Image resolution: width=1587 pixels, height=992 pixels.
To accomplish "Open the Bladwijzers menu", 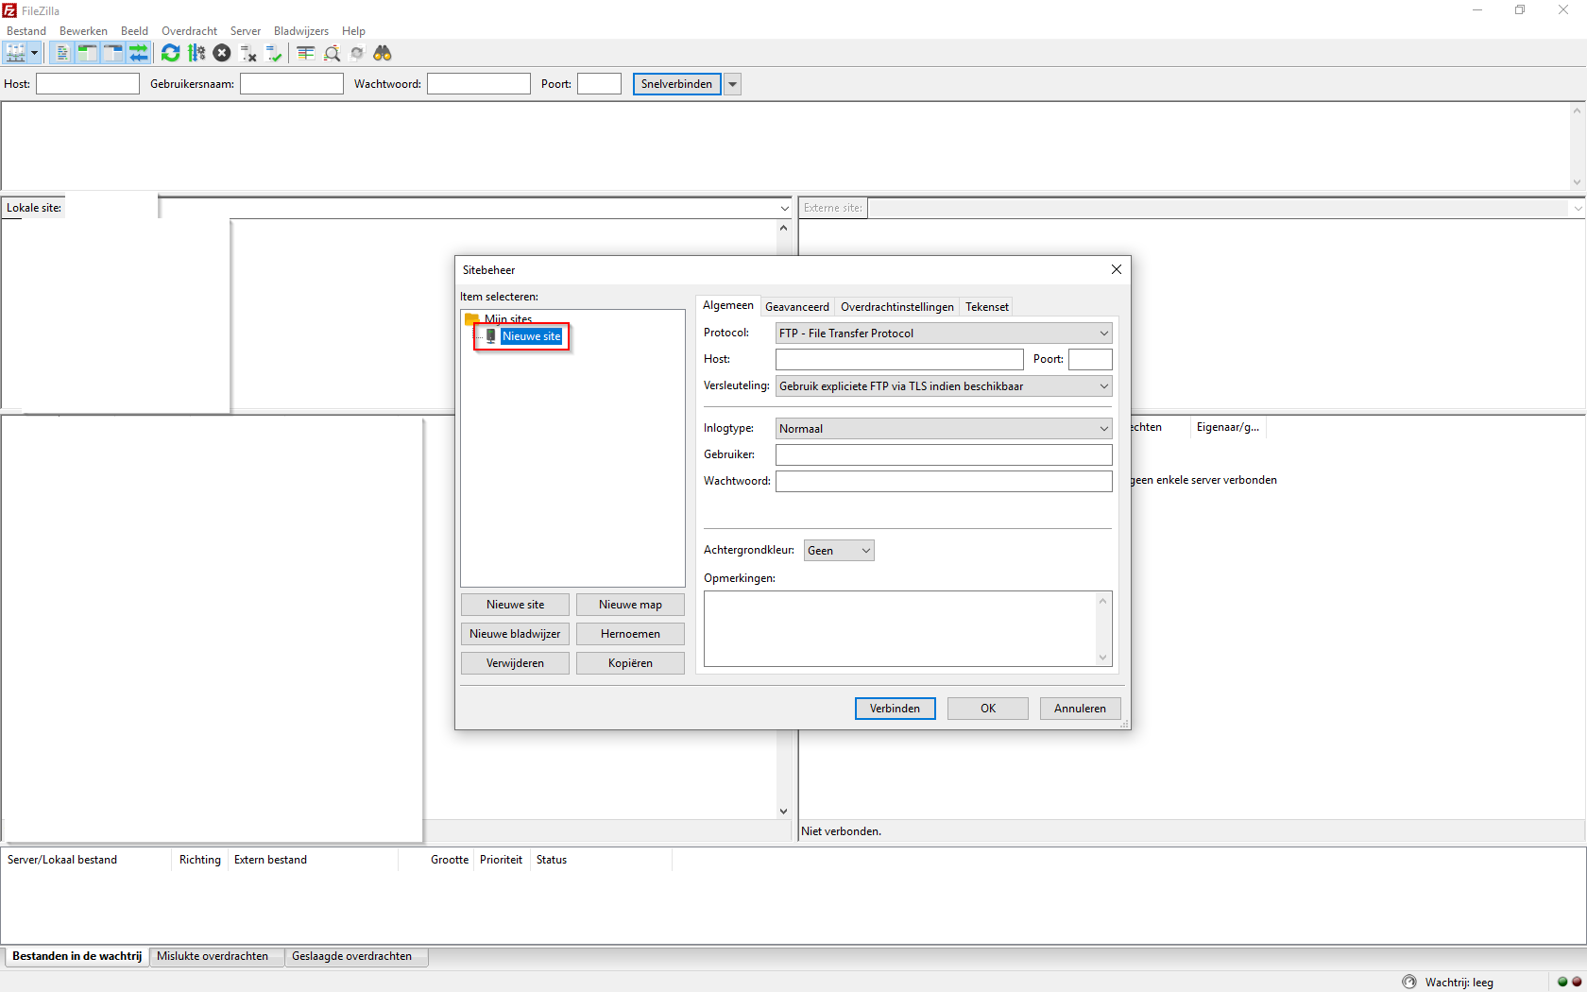I will coord(301,31).
